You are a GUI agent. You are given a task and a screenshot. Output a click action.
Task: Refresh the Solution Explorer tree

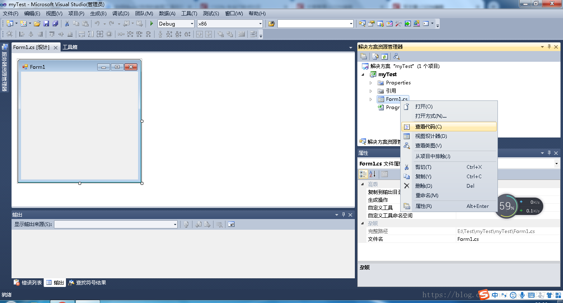[385, 56]
